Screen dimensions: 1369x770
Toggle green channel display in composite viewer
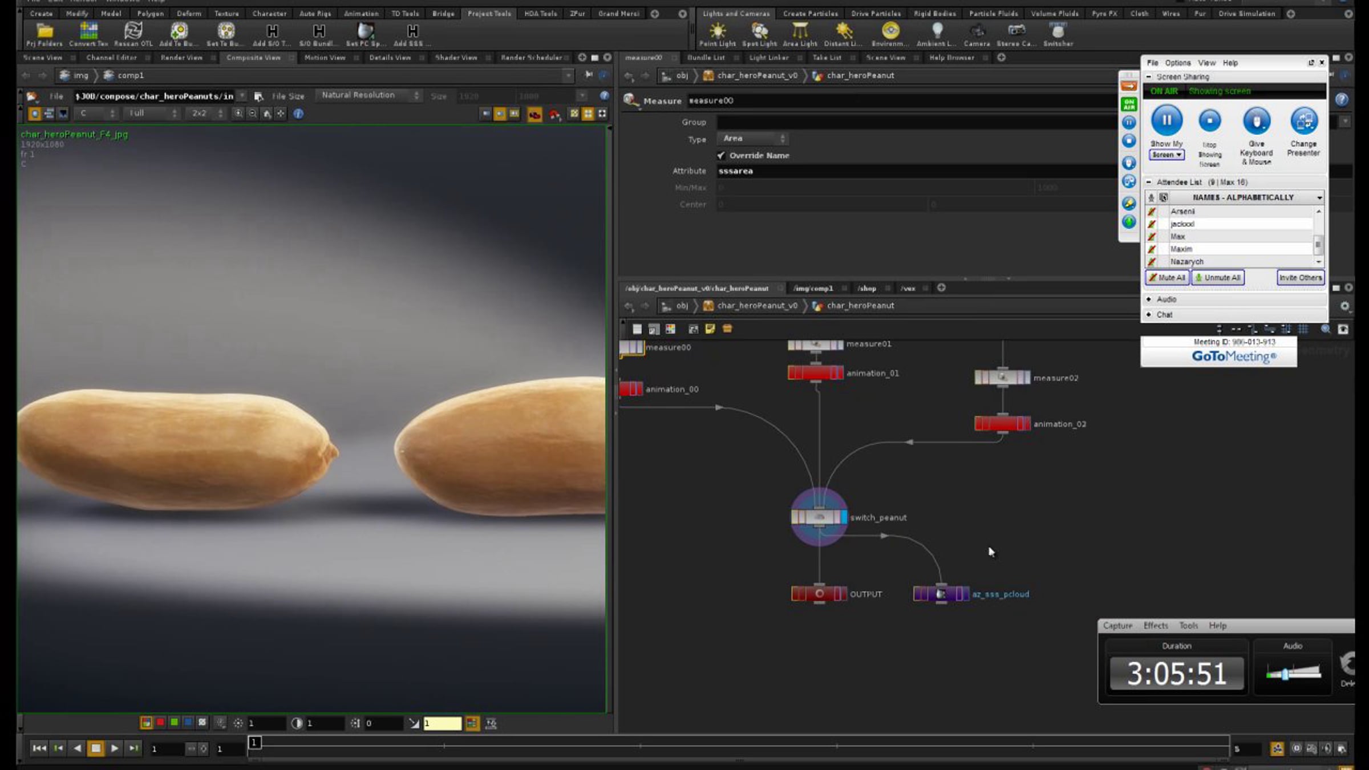(174, 723)
